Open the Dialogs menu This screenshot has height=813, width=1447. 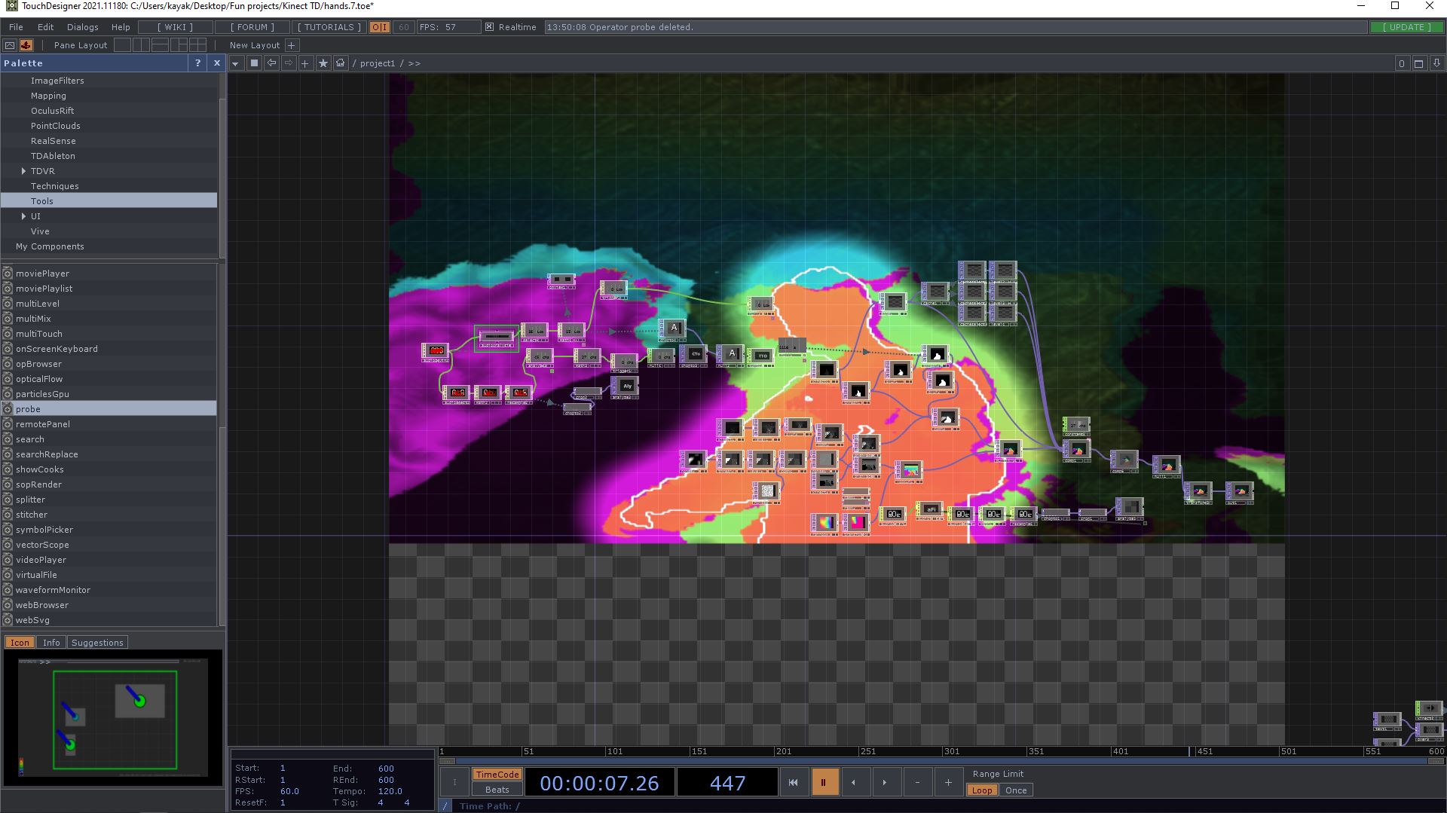(x=82, y=27)
